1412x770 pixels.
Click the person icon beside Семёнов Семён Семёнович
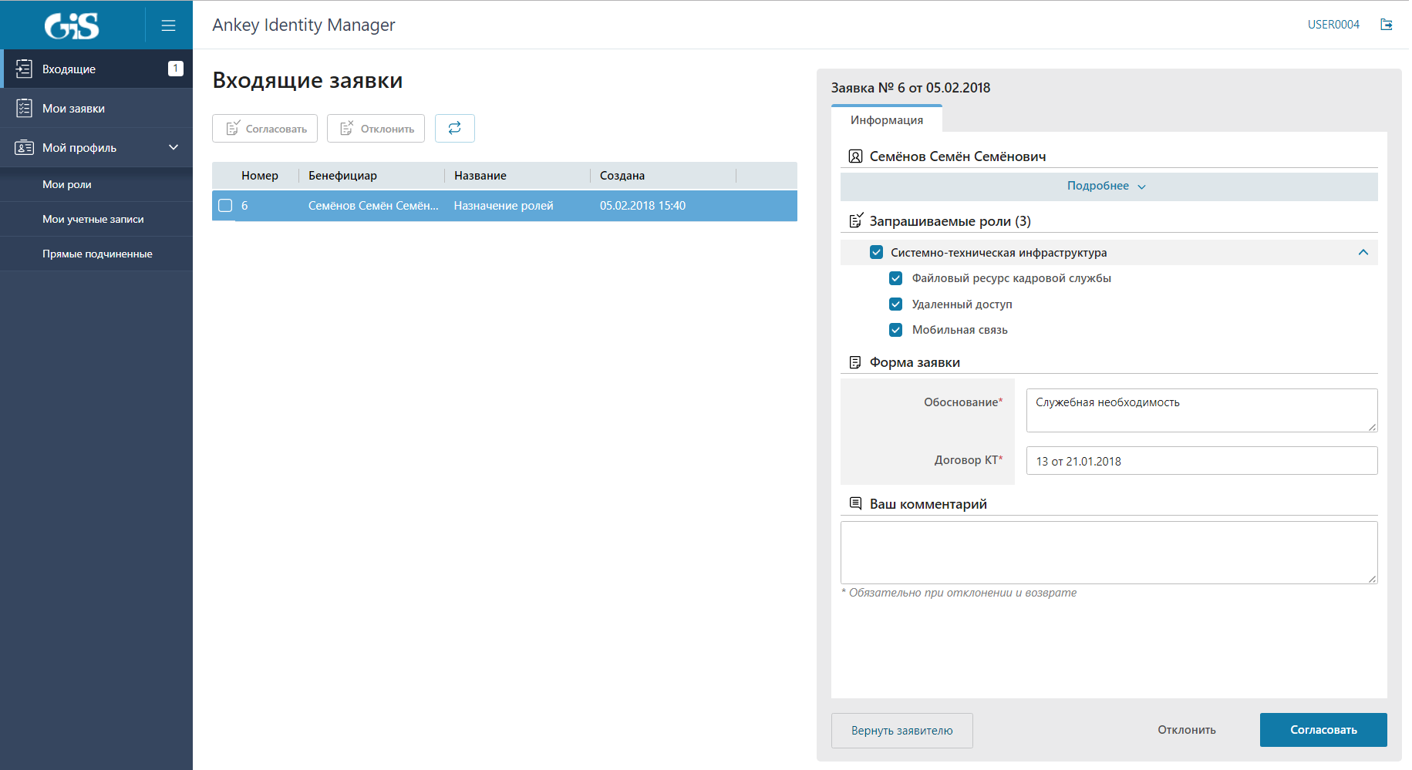click(855, 156)
